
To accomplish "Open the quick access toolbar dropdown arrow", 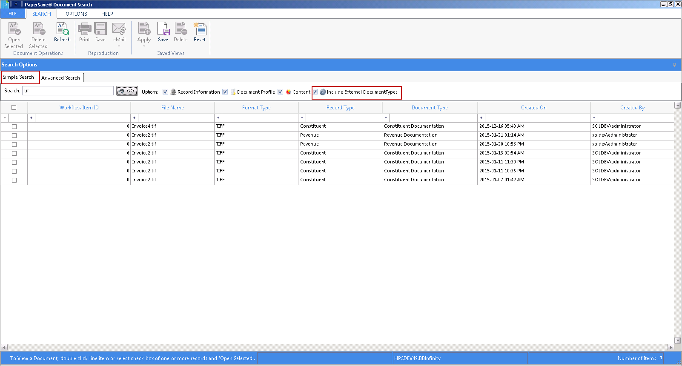I will (x=16, y=5).
